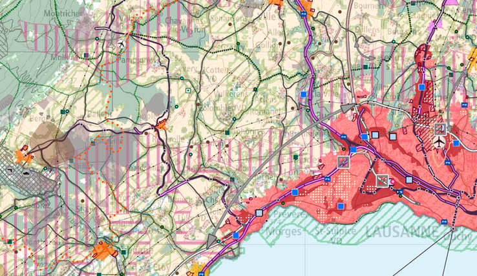Click the white-bordered green square near Sévery
This screenshot has width=477, height=276.
coord(188,90)
